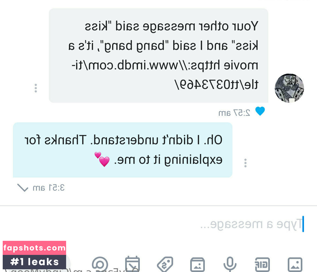Open the GIF picker icon
The height and width of the screenshot is (272, 317).
263,265
